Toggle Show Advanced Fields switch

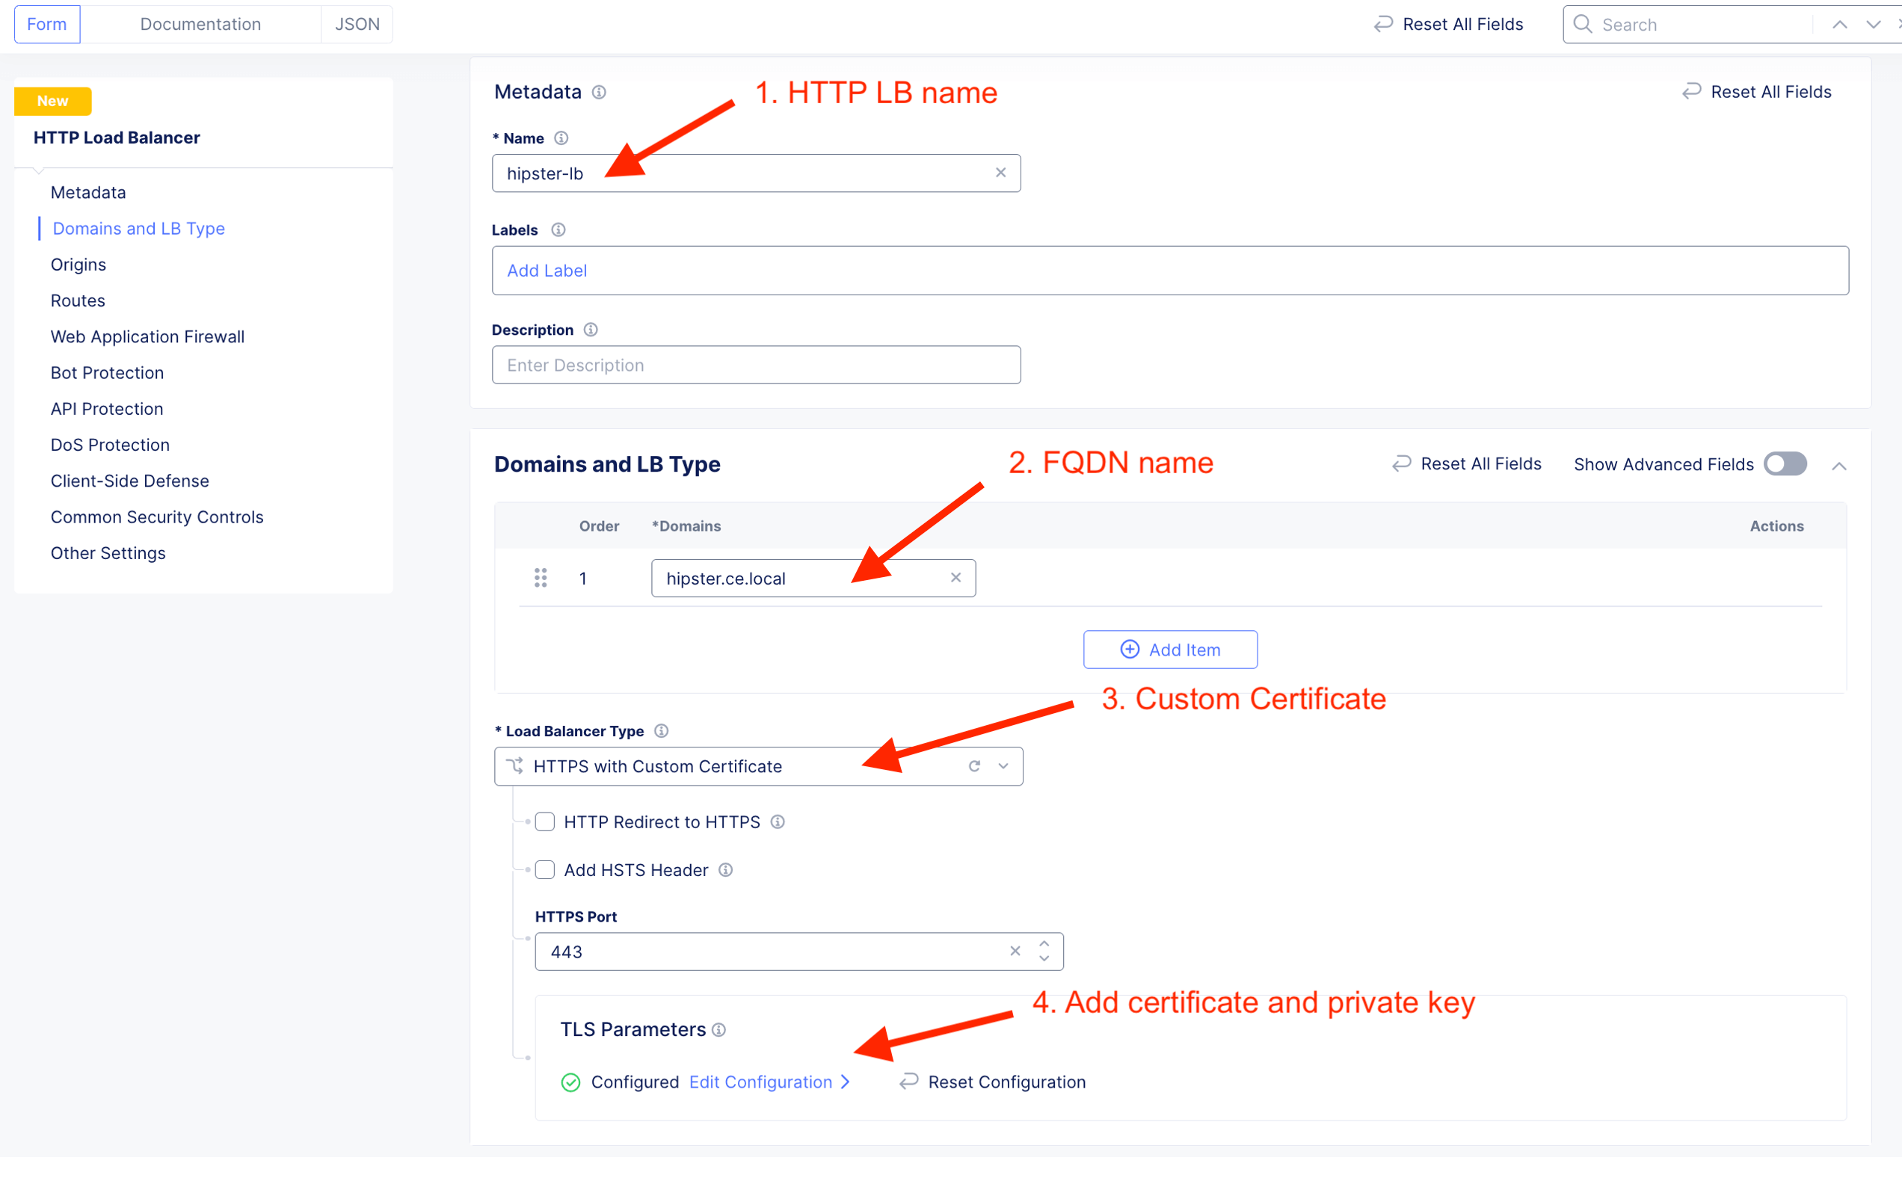1785,464
